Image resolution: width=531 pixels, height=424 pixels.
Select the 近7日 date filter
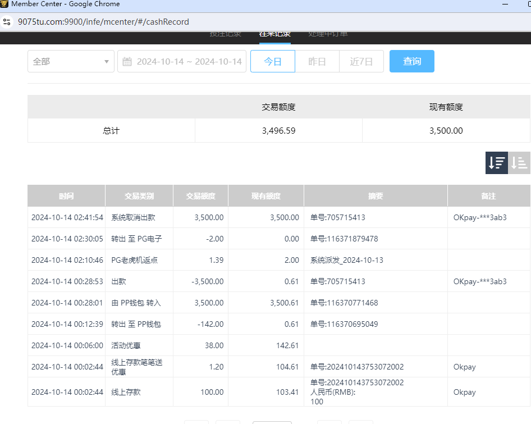[361, 61]
